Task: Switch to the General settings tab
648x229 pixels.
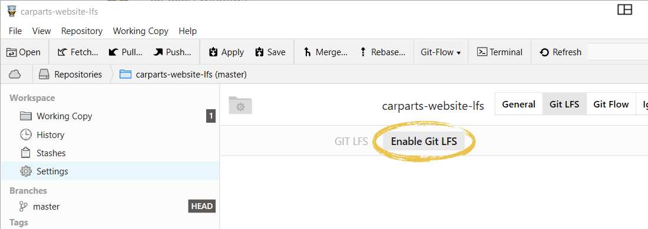Action: 518,104
